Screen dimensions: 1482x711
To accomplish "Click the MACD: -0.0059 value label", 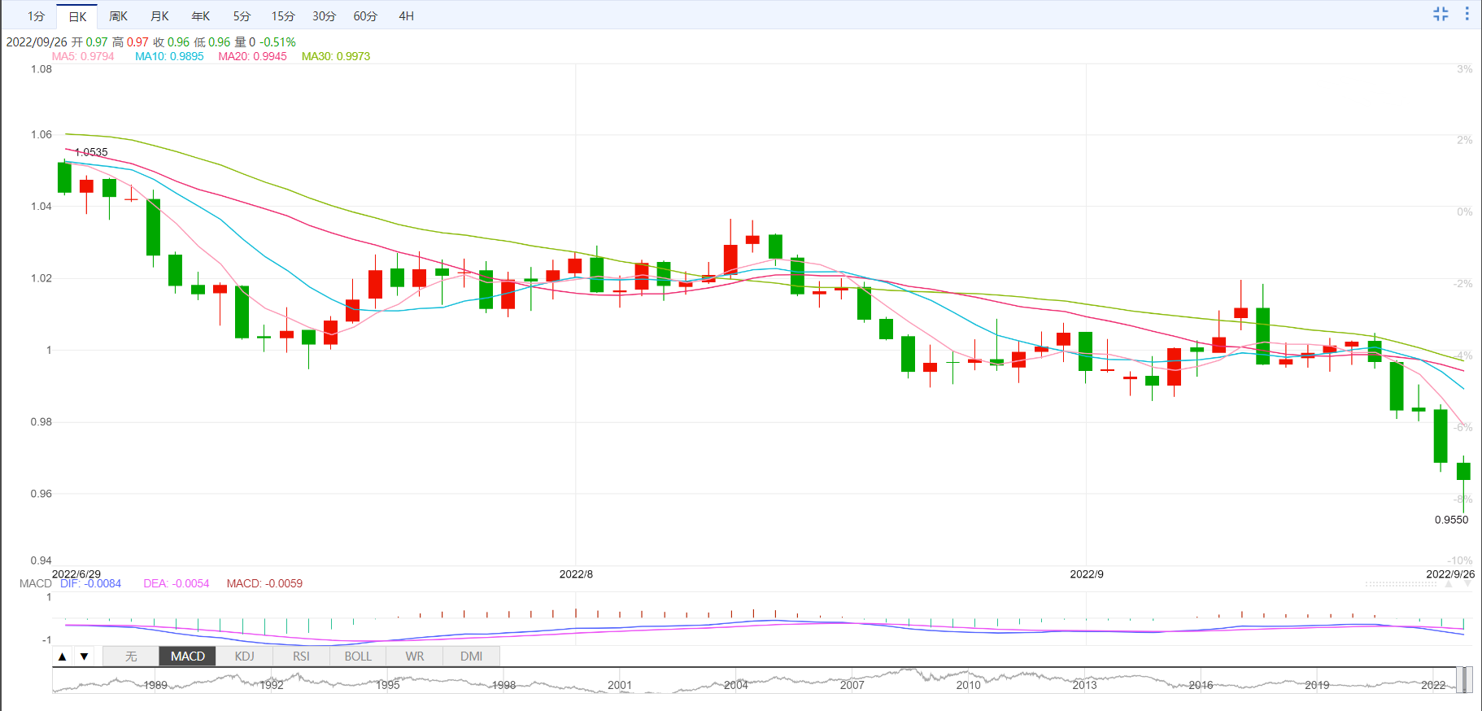I will click(x=264, y=583).
